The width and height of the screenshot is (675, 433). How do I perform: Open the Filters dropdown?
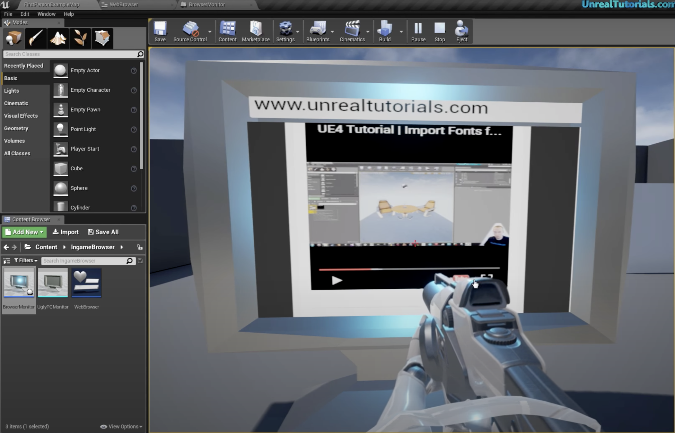coord(26,260)
